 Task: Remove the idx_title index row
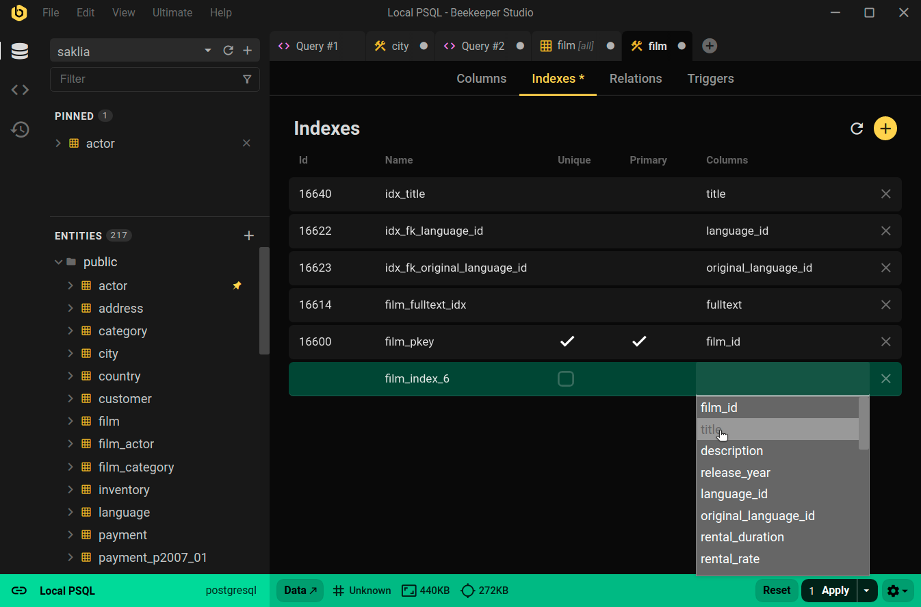(x=885, y=194)
